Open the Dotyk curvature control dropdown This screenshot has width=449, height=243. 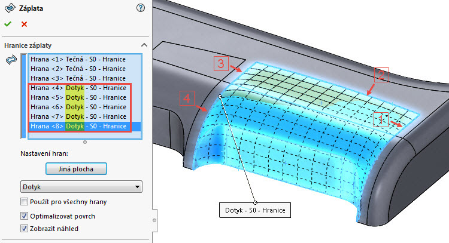(81, 187)
